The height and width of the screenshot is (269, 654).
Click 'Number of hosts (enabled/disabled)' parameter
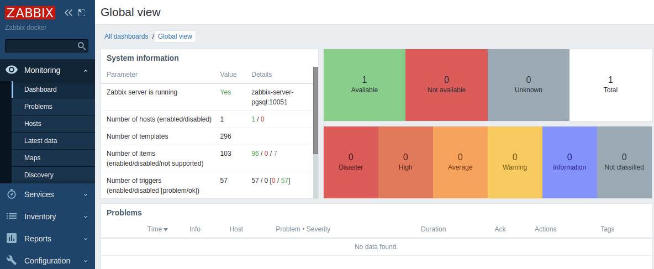pos(159,119)
